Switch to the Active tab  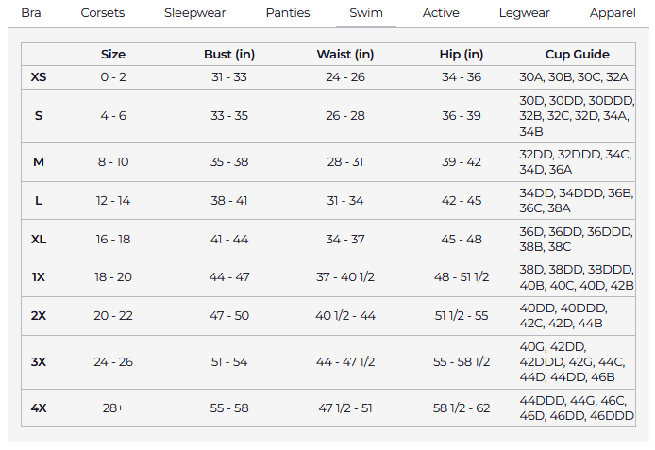coord(441,13)
